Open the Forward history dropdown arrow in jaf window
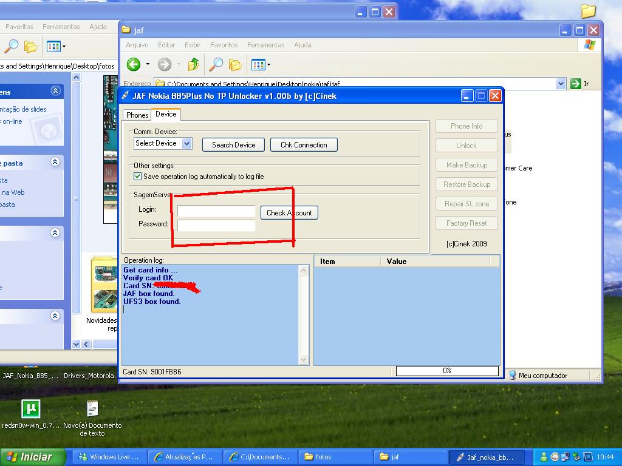The height and width of the screenshot is (466, 622). click(179, 64)
